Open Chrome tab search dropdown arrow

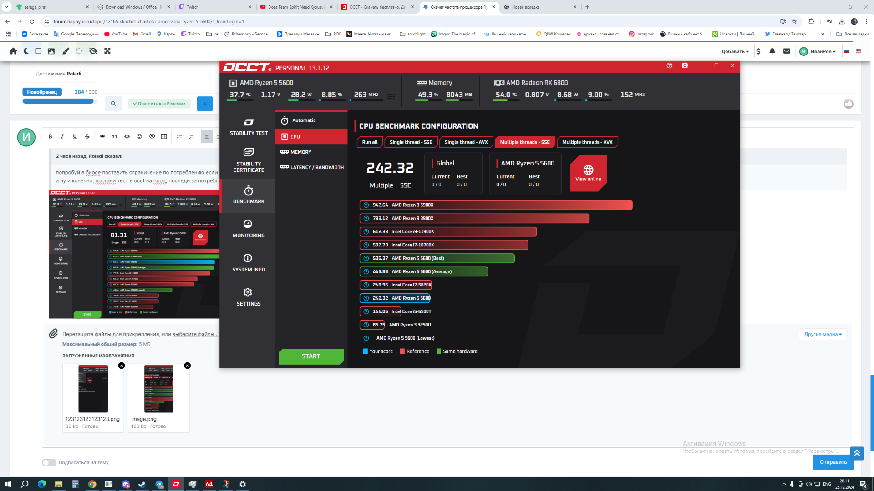click(x=7, y=7)
